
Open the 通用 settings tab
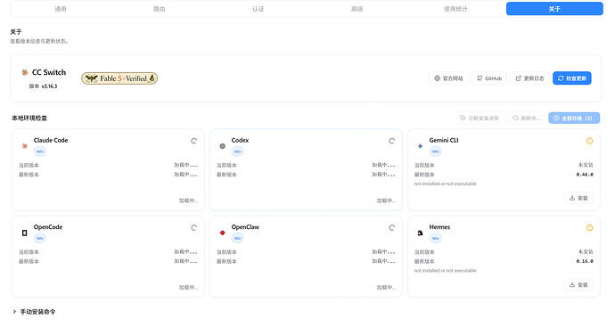[61, 9]
